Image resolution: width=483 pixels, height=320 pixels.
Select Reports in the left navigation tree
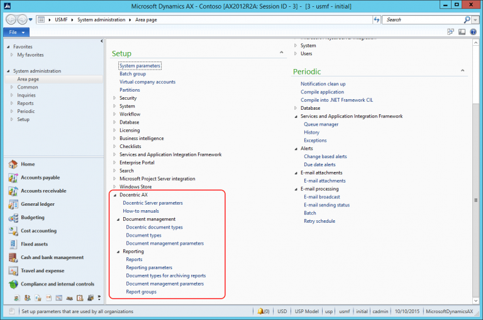point(25,104)
